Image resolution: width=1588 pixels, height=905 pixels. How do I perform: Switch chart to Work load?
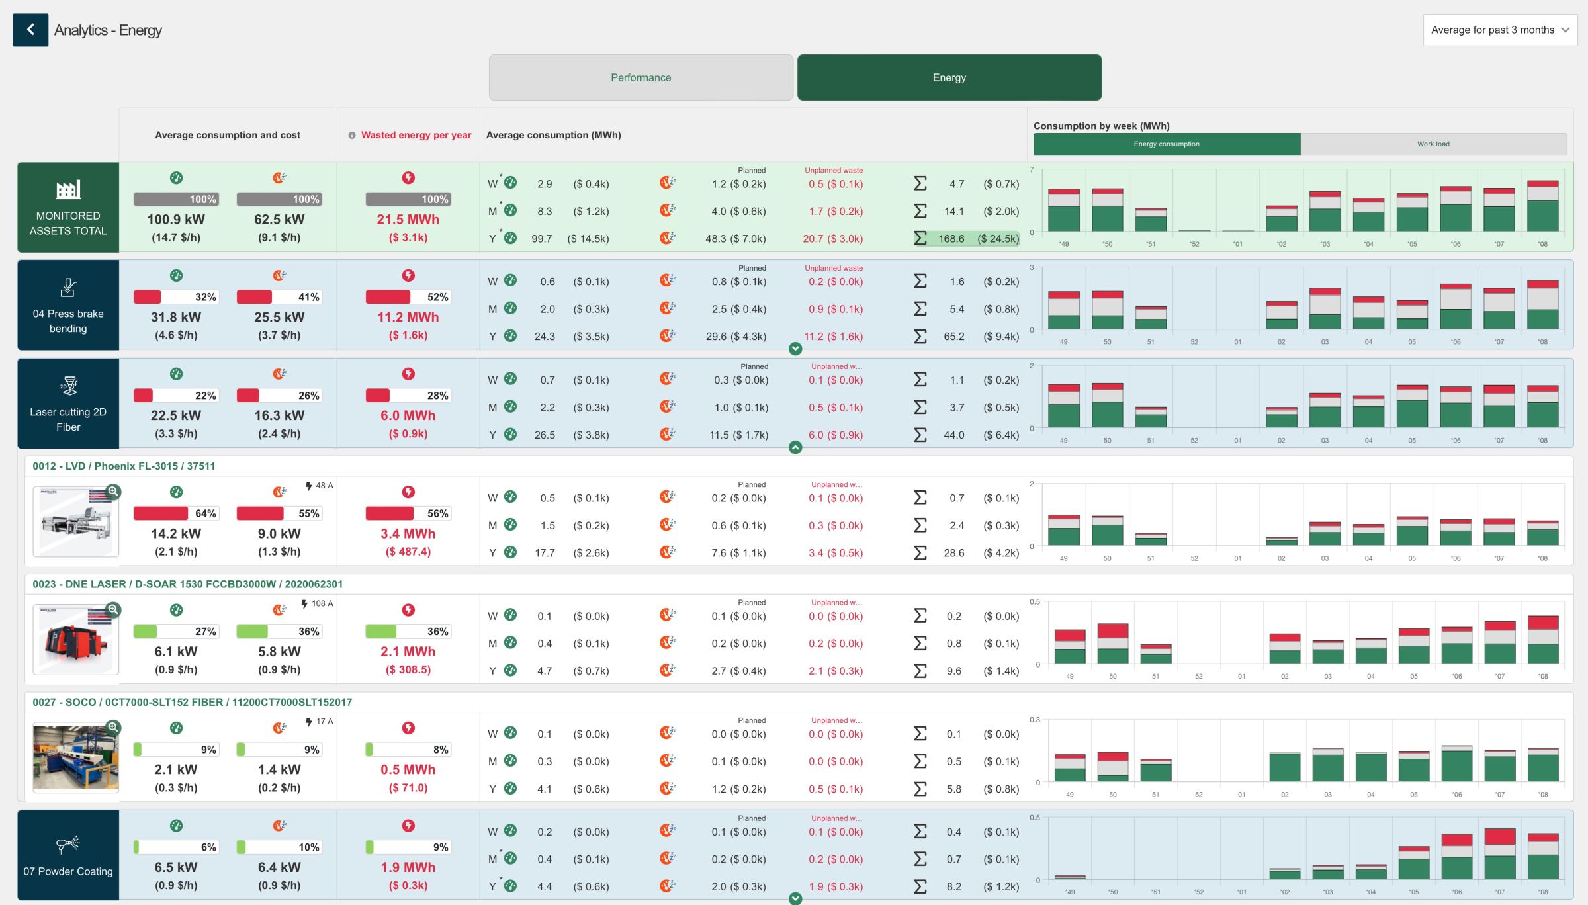pyautogui.click(x=1433, y=144)
